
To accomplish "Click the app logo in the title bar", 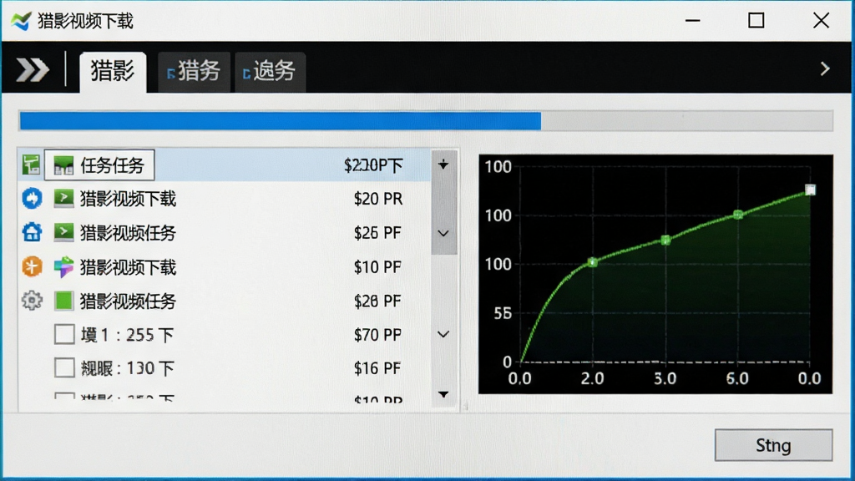I will 21,21.
